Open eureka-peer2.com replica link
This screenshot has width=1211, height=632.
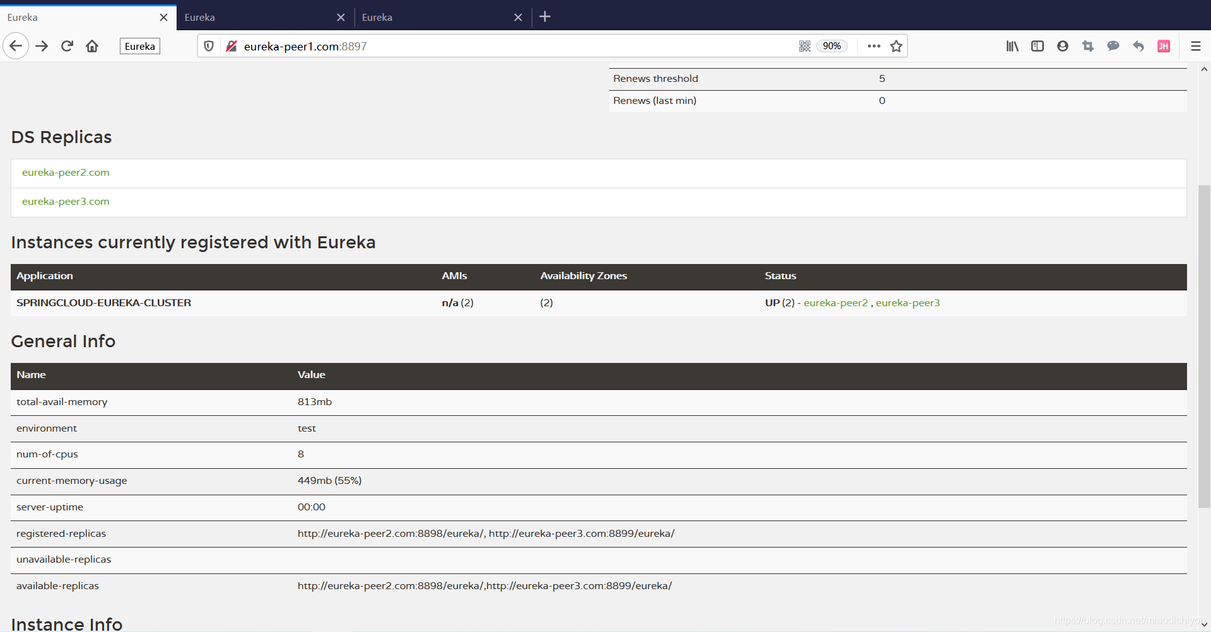(x=66, y=173)
